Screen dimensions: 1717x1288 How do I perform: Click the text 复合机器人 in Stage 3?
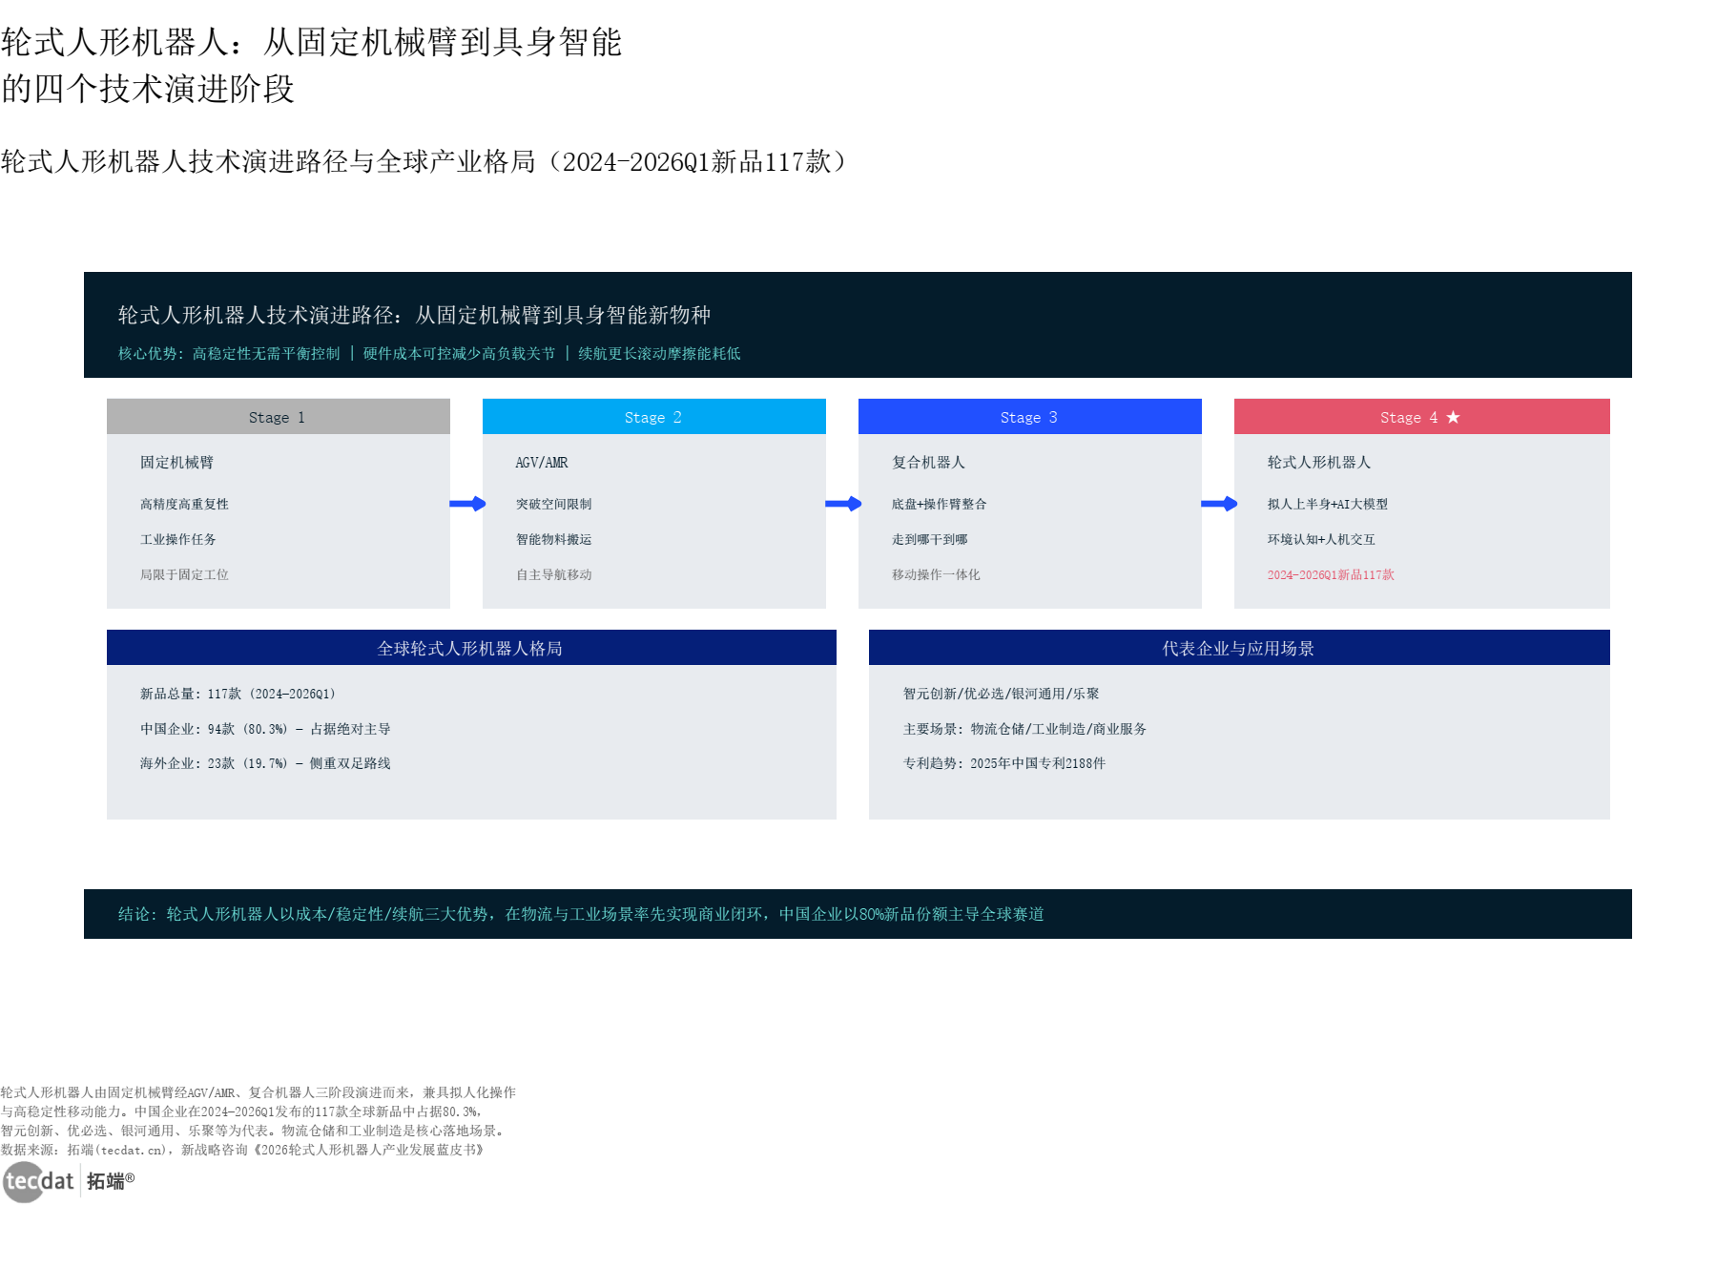pyautogui.click(x=928, y=463)
